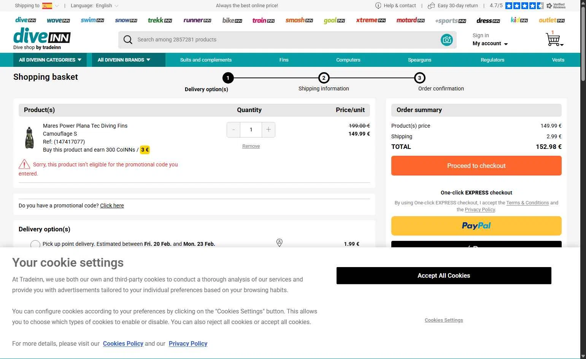Open Cookies Policy link
586x359 pixels.
point(123,343)
